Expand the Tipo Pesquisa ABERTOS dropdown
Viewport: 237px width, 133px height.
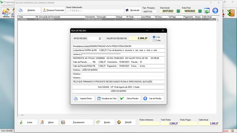pos(157,12)
